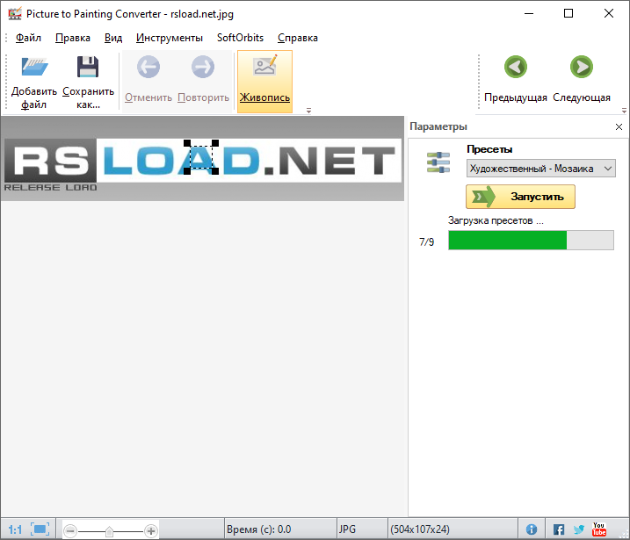Click the Параметры panel title
Screen dimensions: 630x540
(438, 126)
